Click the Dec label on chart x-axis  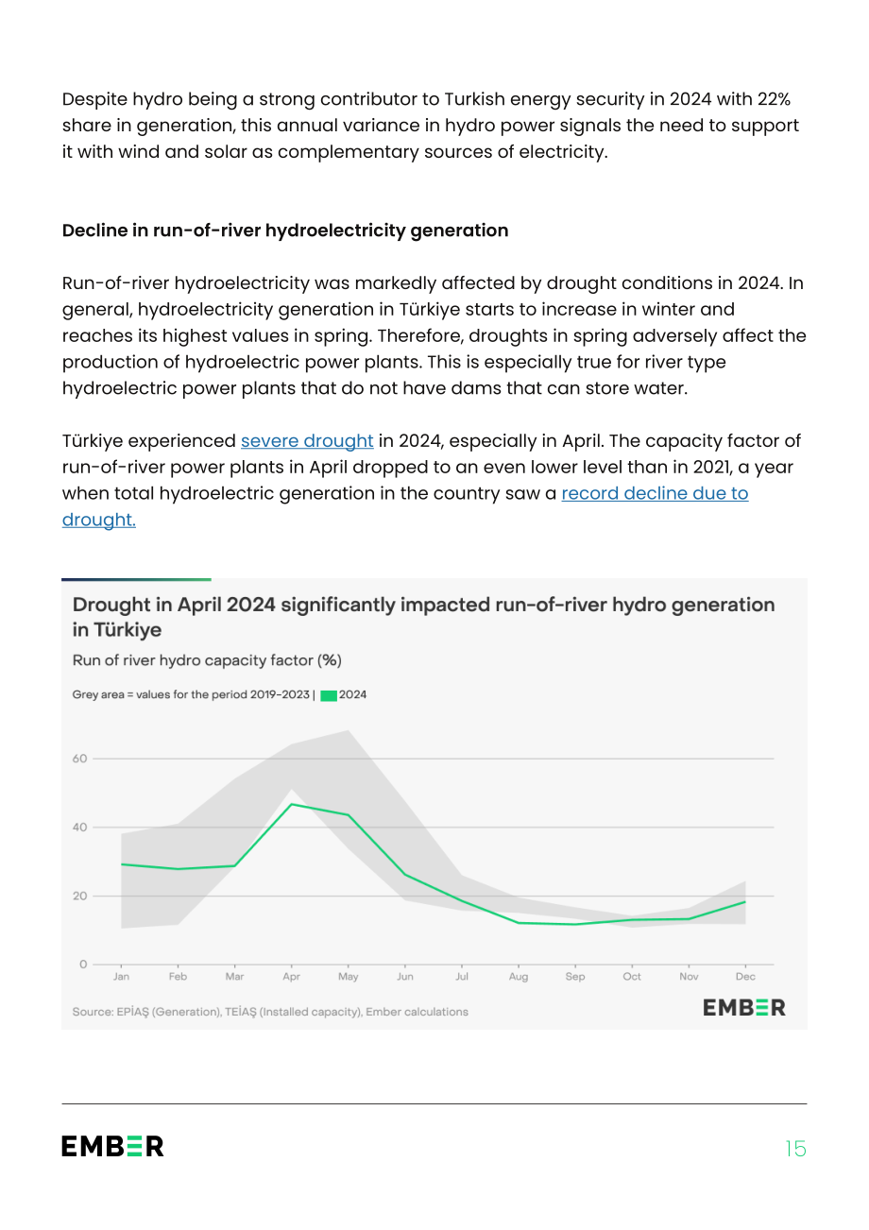pyautogui.click(x=745, y=977)
